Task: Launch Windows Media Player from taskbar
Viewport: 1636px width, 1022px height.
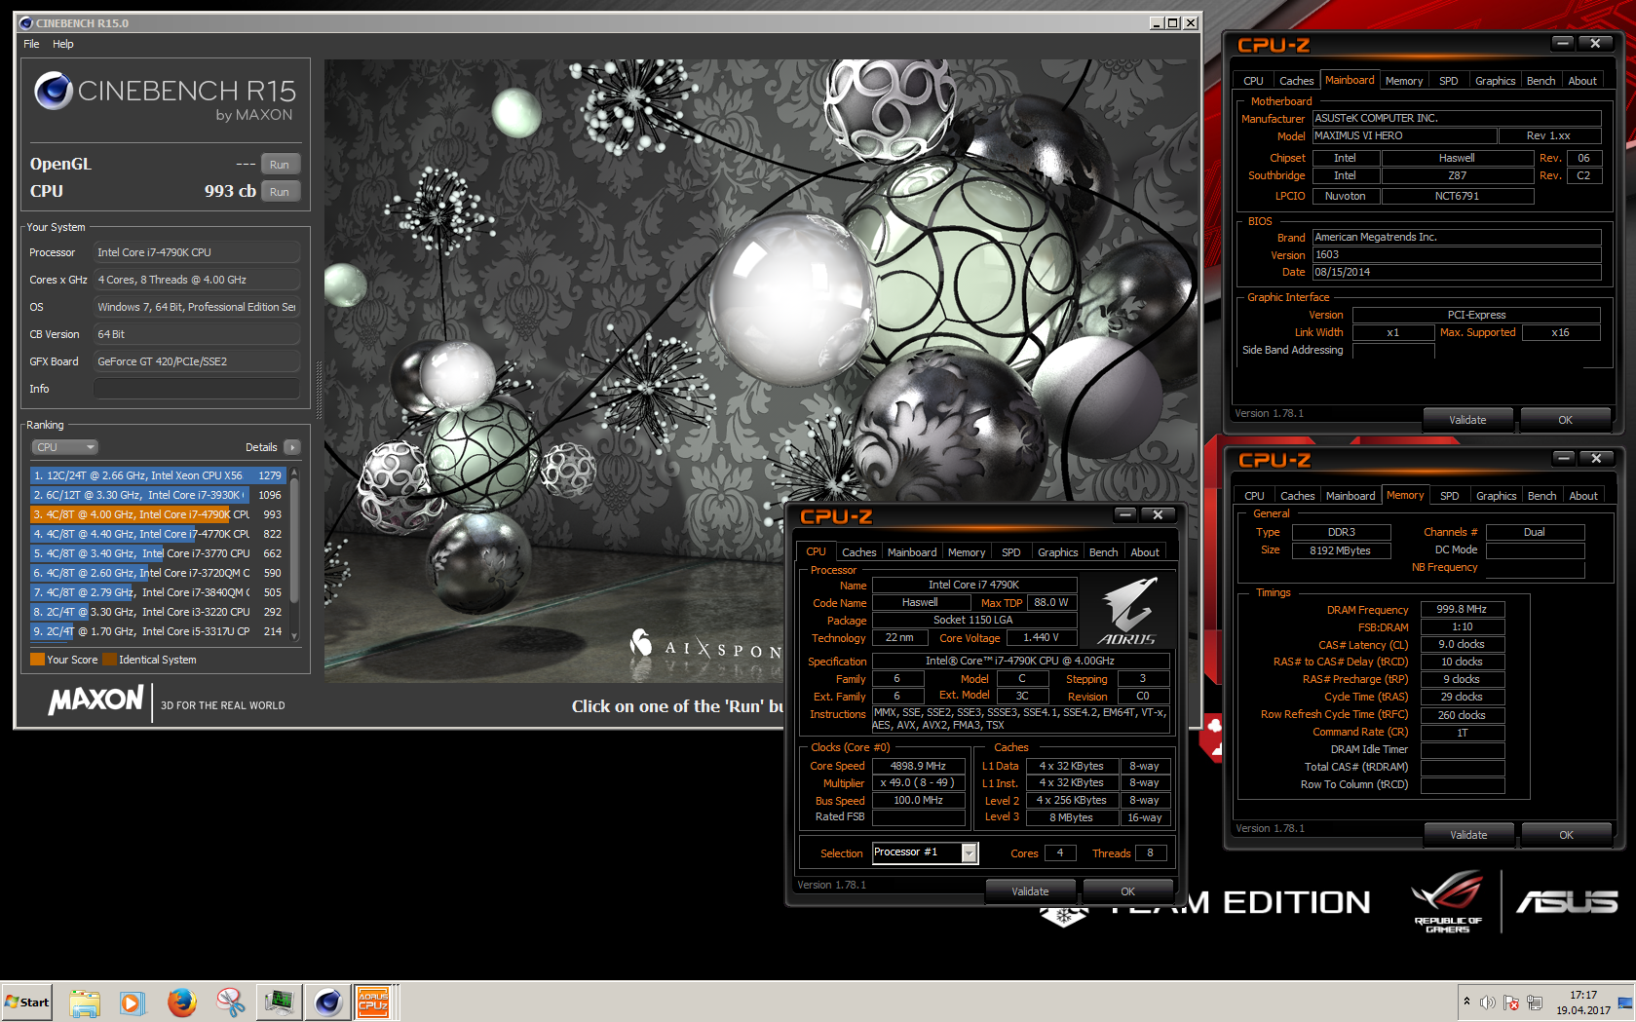Action: click(133, 1002)
